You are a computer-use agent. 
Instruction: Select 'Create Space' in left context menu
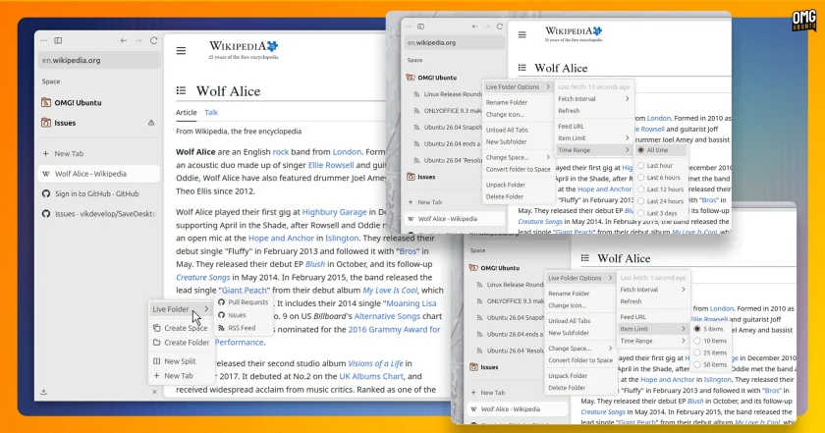click(x=181, y=328)
